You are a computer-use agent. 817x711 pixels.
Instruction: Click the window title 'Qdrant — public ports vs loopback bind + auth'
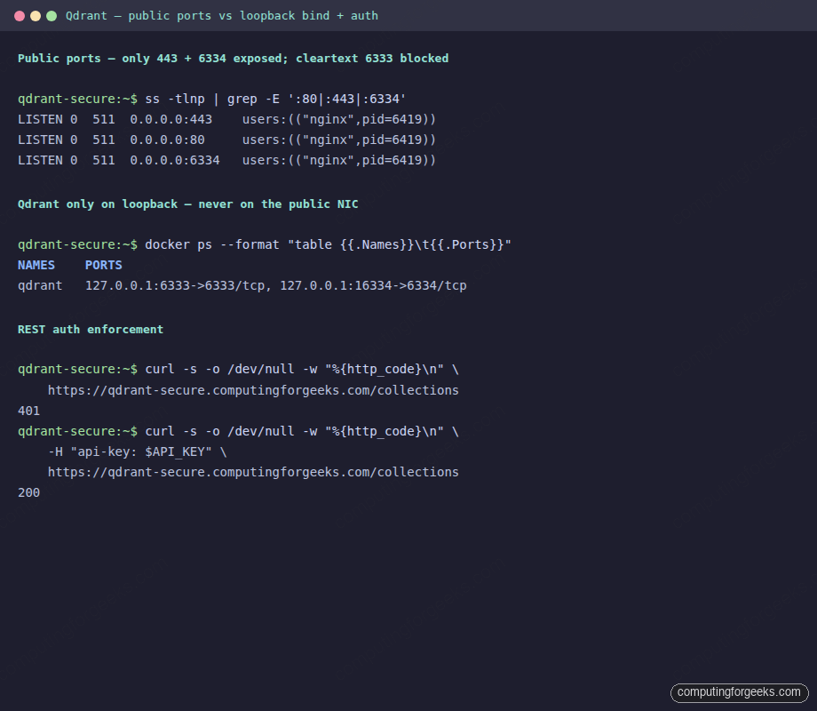(x=222, y=16)
